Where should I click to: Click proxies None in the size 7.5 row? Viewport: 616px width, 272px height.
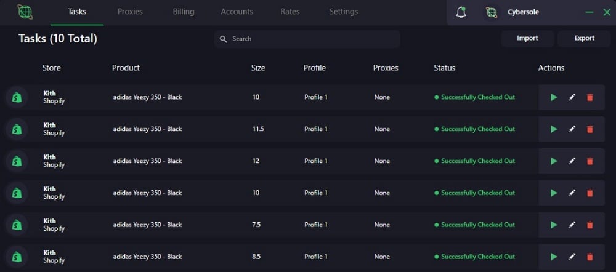[x=382, y=225]
